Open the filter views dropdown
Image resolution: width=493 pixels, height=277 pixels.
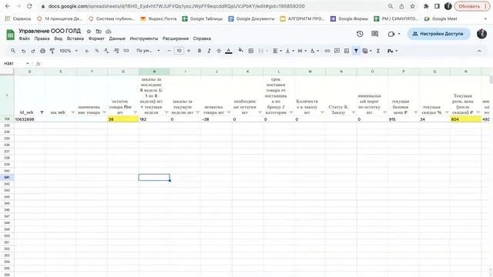tap(367, 51)
